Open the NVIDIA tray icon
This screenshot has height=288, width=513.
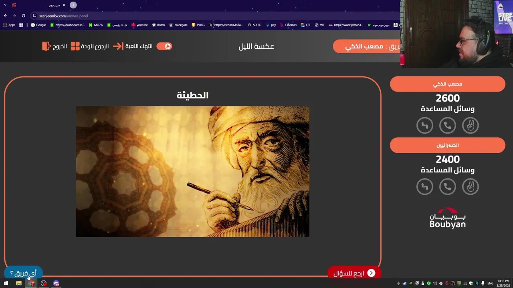(411, 283)
